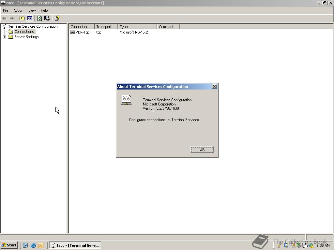Screen dimensions: 334x250
Task: Click the Forward arrow toolbar icon
Action: [x=12, y=18]
